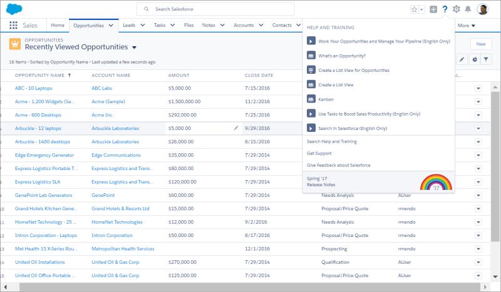Open the Recently Viewed Opportunities list view picker
Viewport: 501px width, 292px height.
click(134, 48)
